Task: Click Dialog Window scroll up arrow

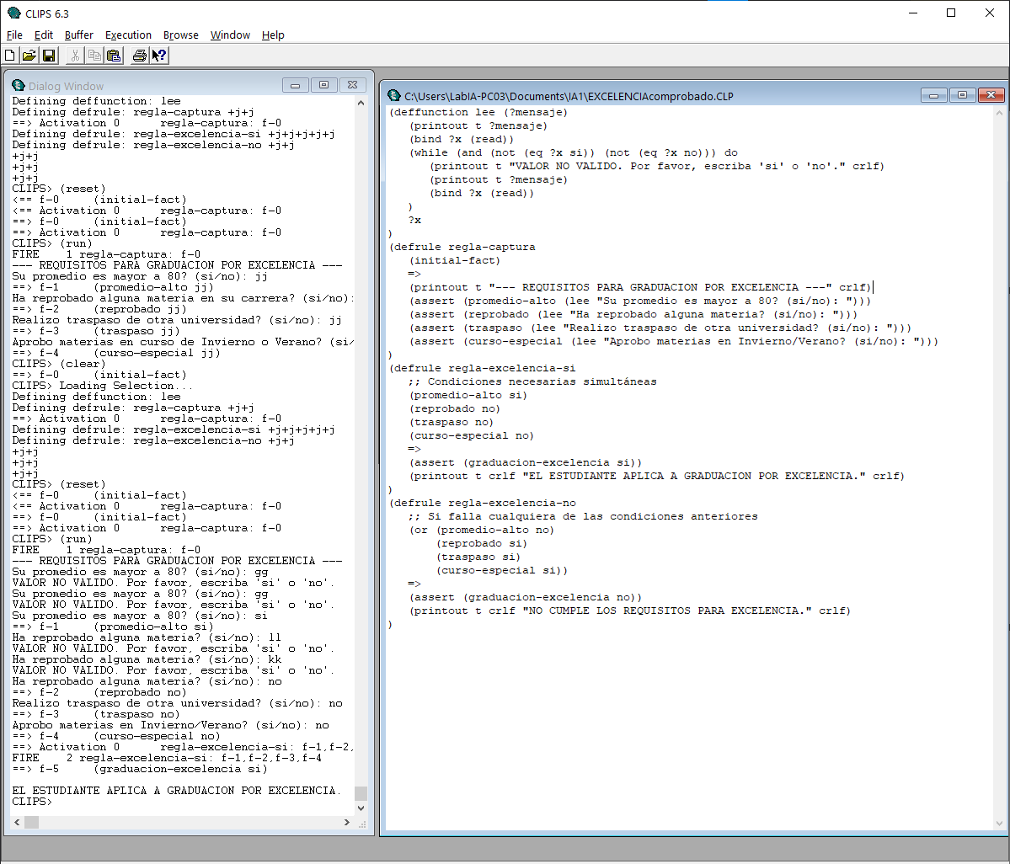Action: [361, 103]
